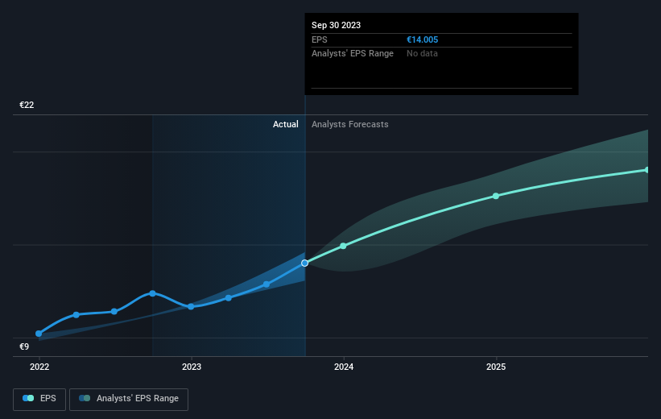661x419 pixels.
Task: Click the EPS point just after 2023
Action: tap(229, 298)
